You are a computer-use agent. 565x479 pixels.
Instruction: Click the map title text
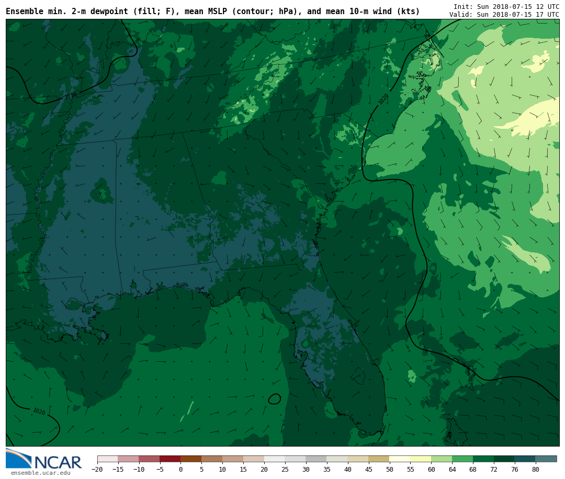tap(212, 11)
